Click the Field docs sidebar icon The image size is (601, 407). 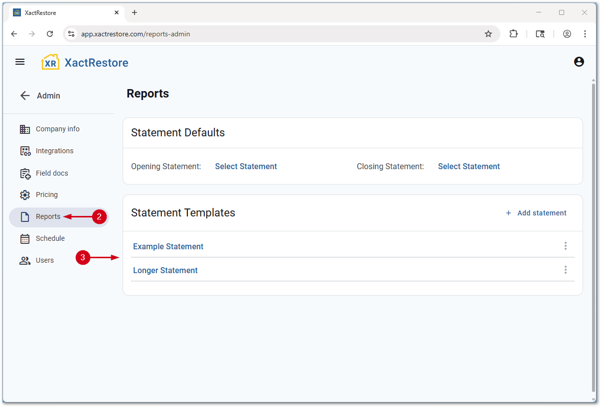[25, 173]
